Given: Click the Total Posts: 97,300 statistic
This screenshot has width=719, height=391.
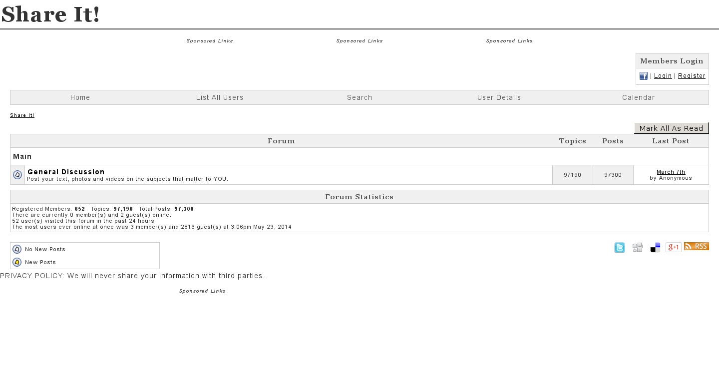Looking at the screenshot, I should tap(166, 209).
